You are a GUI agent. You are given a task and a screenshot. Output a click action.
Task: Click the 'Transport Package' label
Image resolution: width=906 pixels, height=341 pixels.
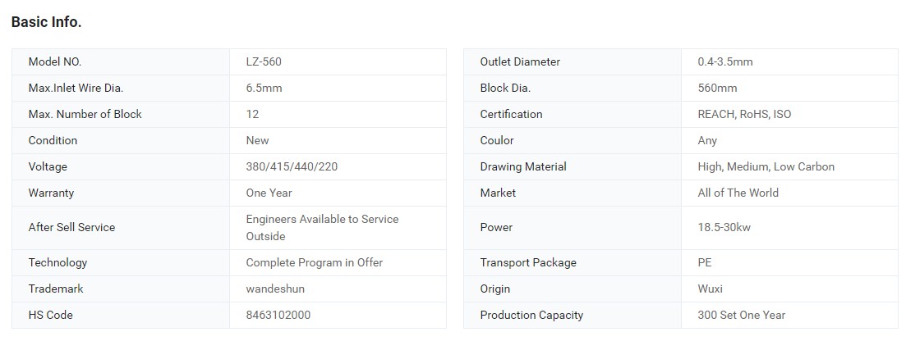click(528, 262)
